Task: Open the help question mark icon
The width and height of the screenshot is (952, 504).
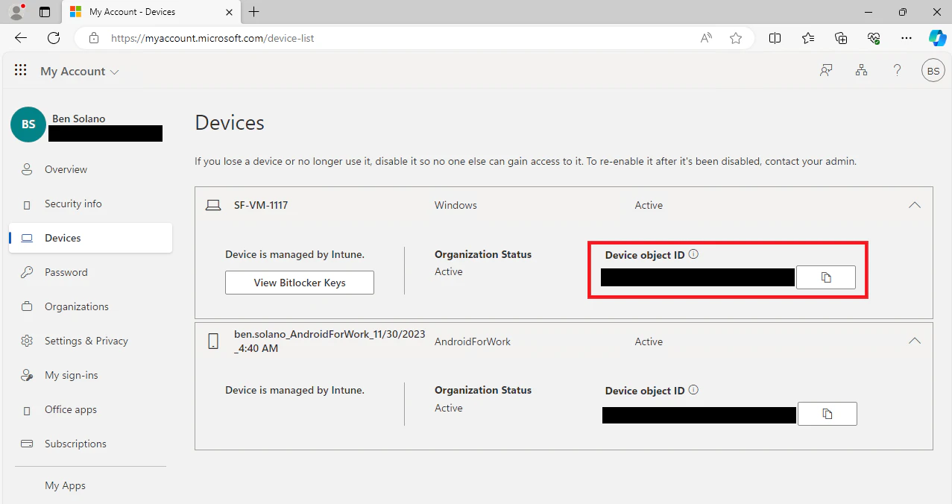Action: pos(898,71)
